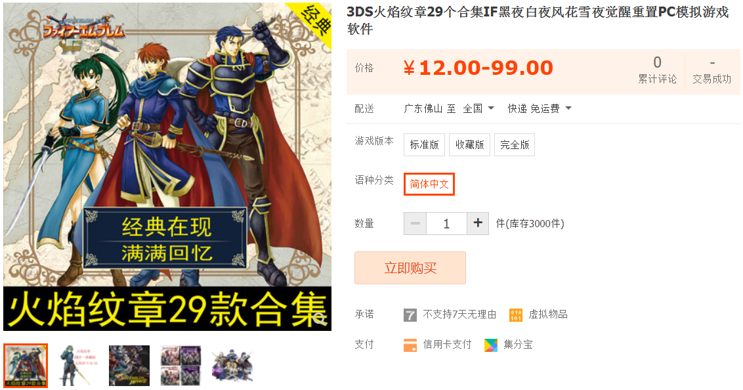
Task: Increase quantity with the plus button
Action: [x=478, y=223]
